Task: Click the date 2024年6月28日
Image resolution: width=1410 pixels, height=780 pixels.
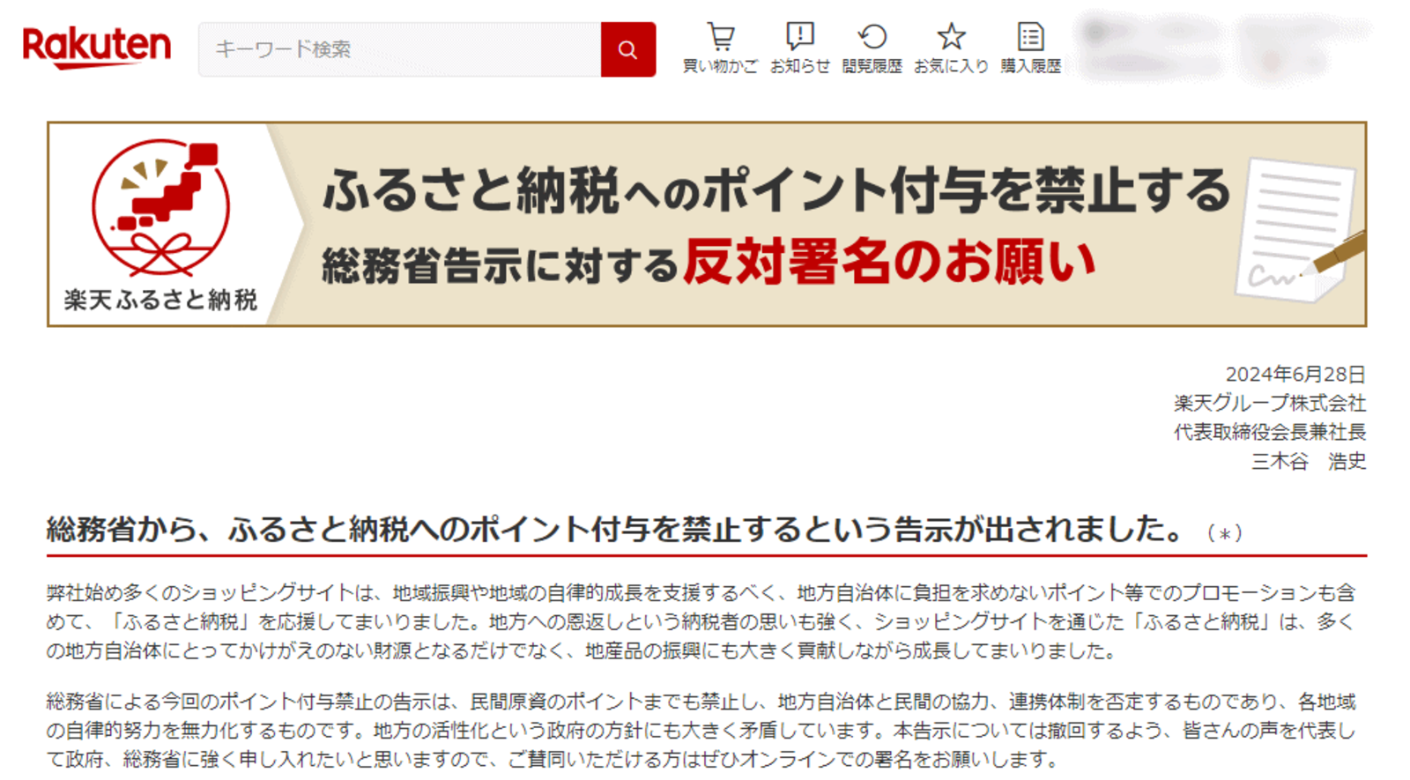Action: [1295, 375]
